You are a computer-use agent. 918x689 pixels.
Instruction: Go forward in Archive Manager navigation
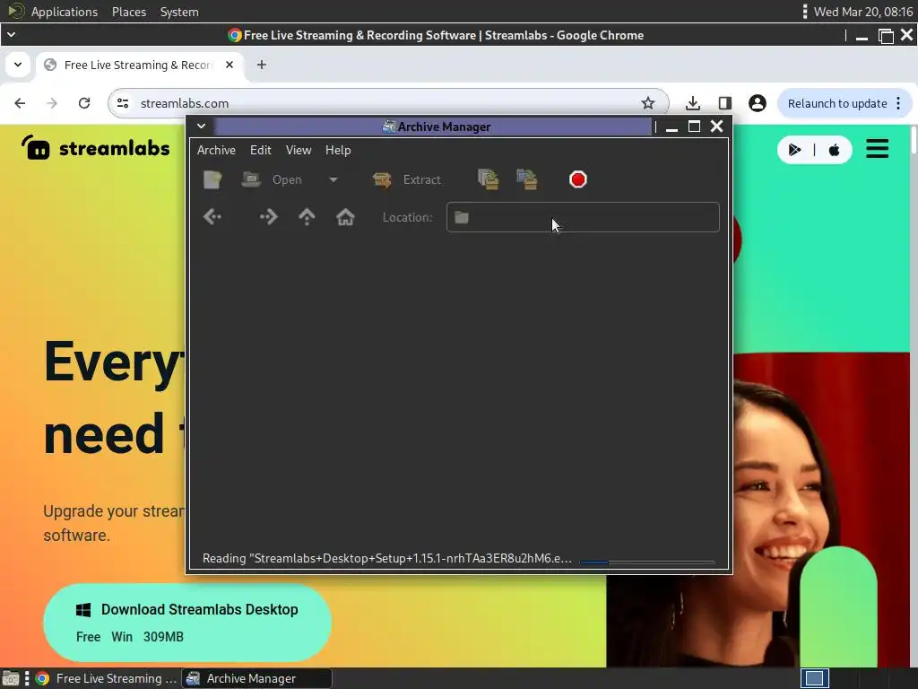[x=268, y=217]
